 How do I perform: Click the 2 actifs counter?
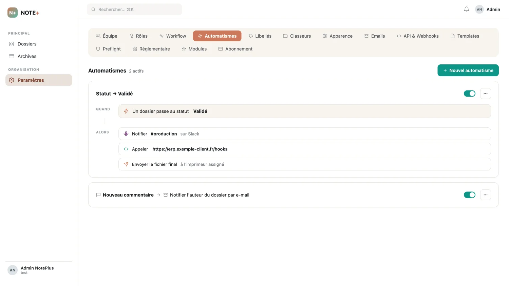coord(136,71)
